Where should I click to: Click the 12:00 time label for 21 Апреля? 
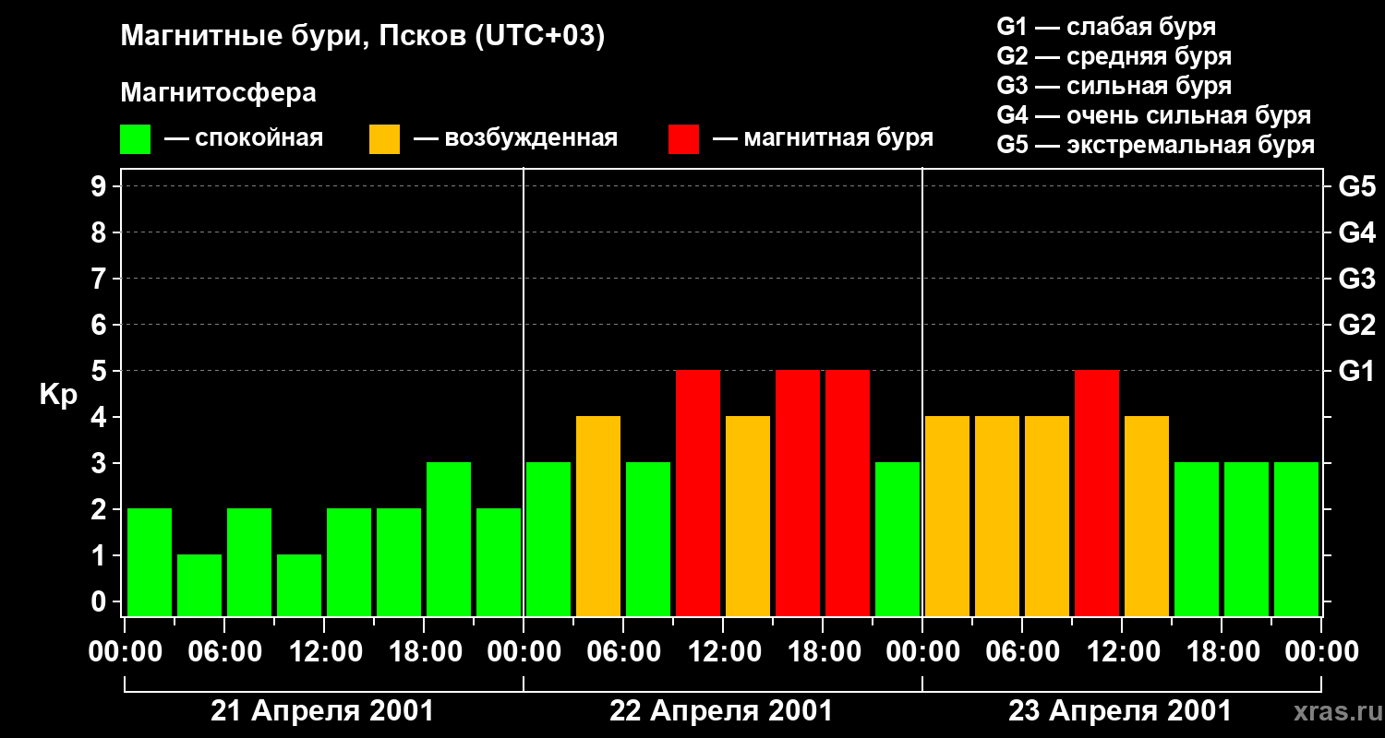[324, 652]
